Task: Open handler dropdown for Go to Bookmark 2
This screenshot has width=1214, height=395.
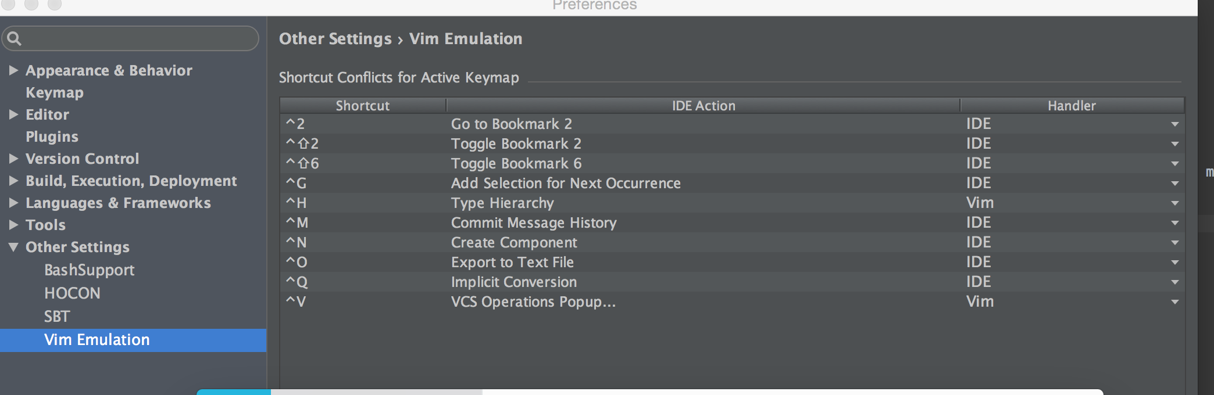Action: (1174, 124)
